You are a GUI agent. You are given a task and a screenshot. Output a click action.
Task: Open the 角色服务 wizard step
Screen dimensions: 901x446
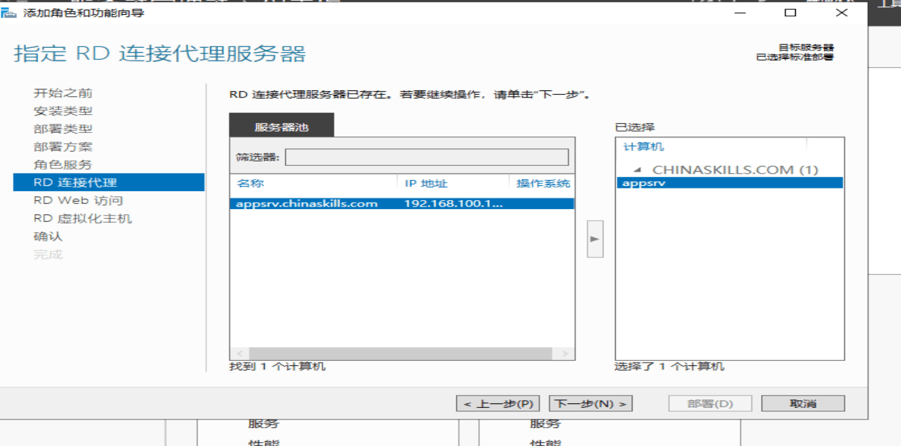[63, 165]
